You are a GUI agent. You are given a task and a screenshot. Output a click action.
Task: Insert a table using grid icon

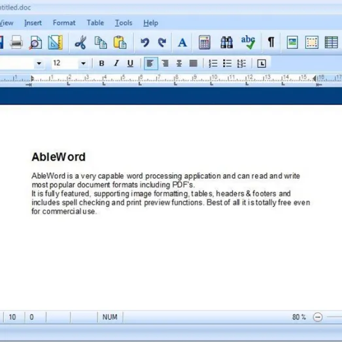[332, 42]
